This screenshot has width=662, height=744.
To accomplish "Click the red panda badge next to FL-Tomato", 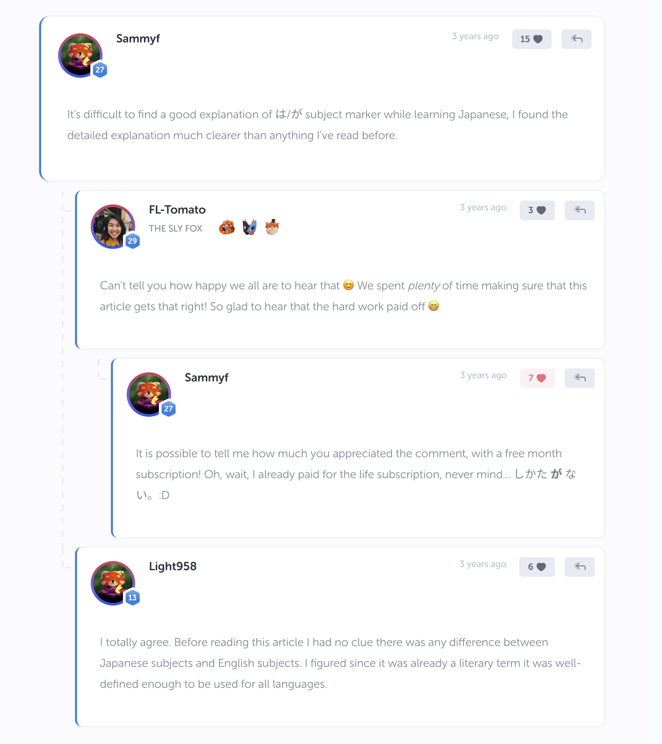I will 227,228.
